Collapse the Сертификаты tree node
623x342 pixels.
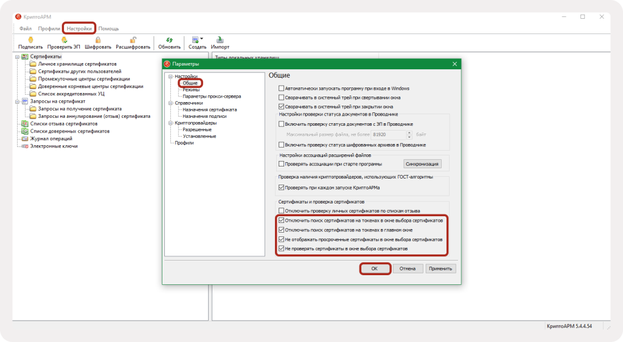tap(18, 56)
